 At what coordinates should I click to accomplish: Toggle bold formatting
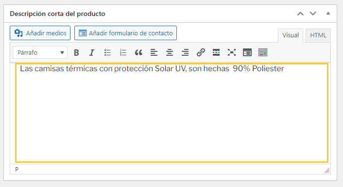coord(76,53)
